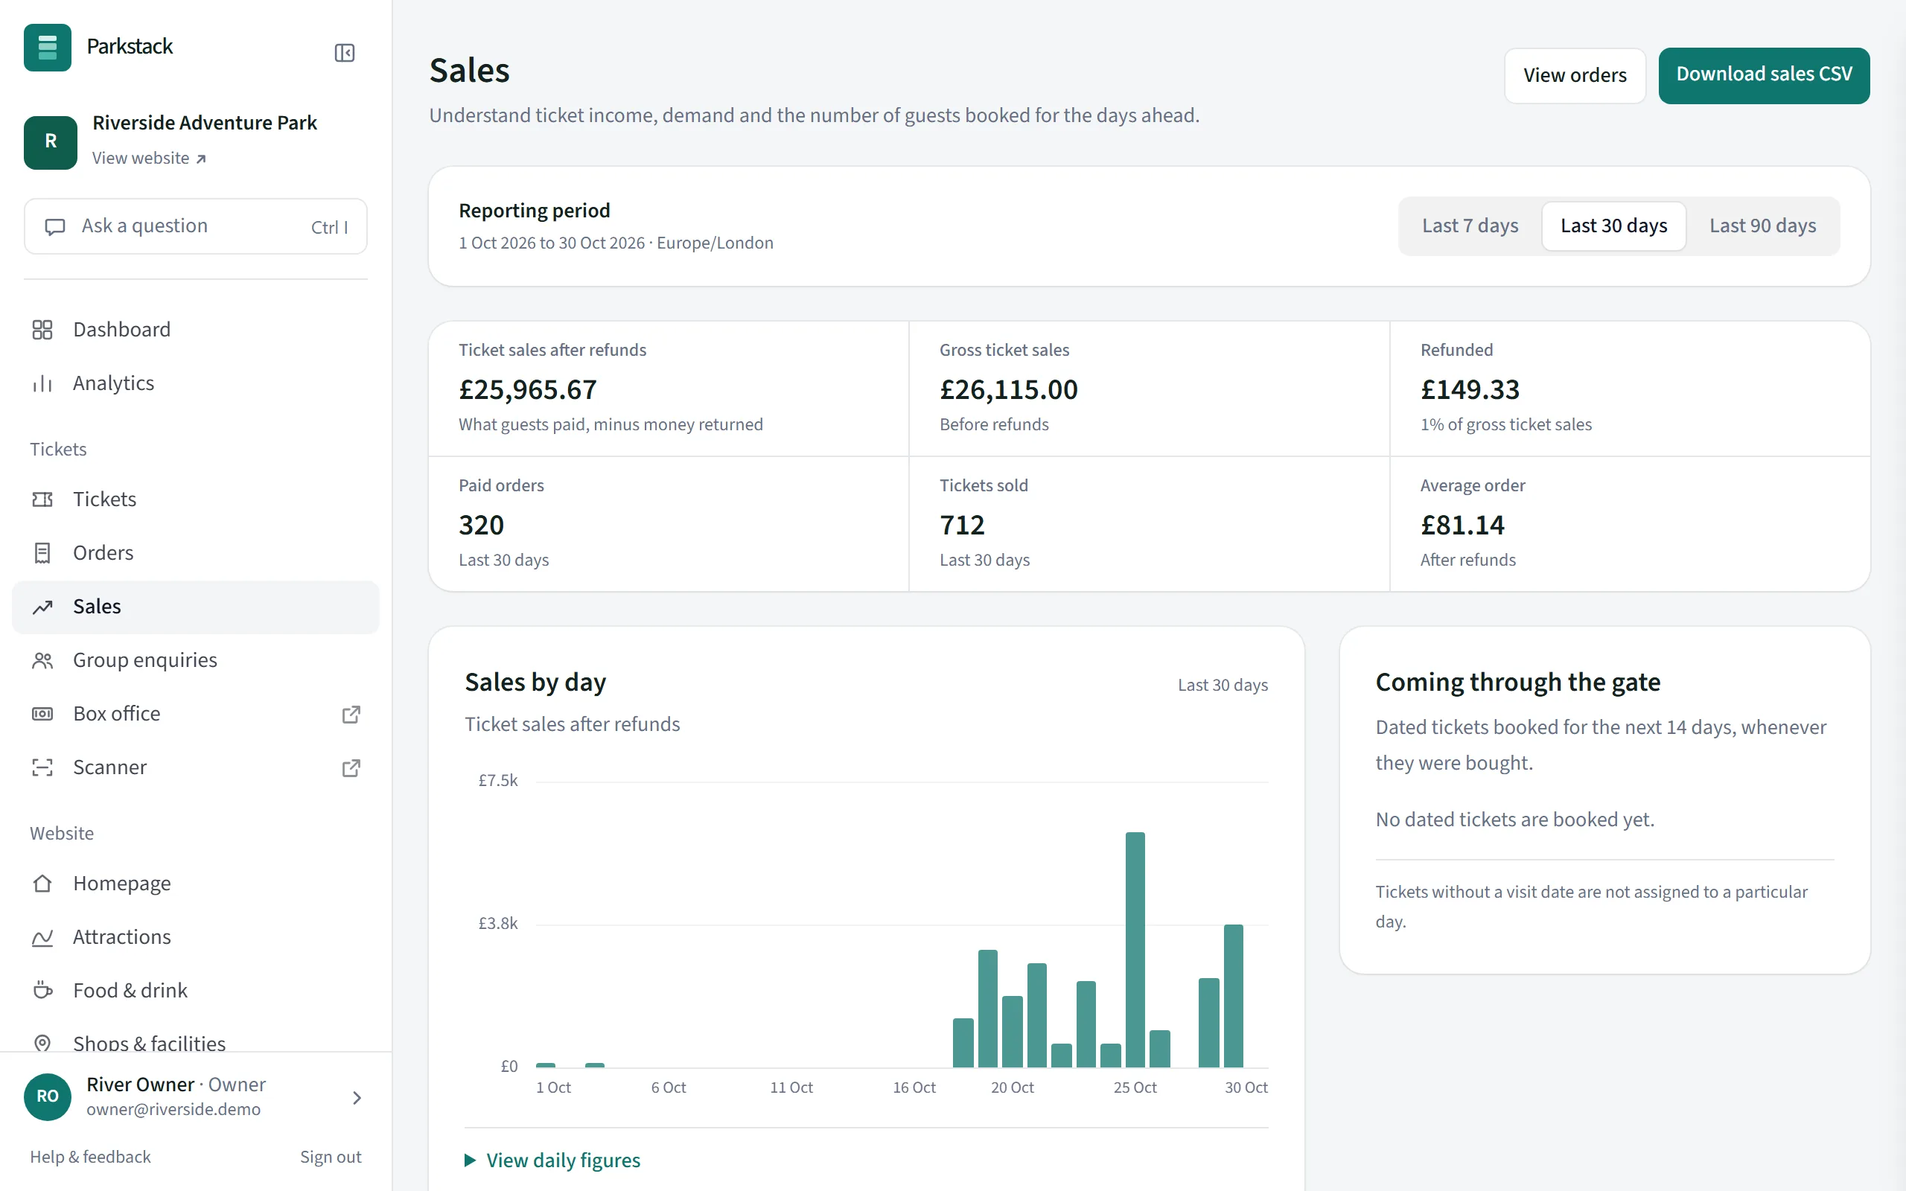The height and width of the screenshot is (1191, 1906).
Task: Open the River Owner account chevron
Action: pyautogui.click(x=357, y=1097)
